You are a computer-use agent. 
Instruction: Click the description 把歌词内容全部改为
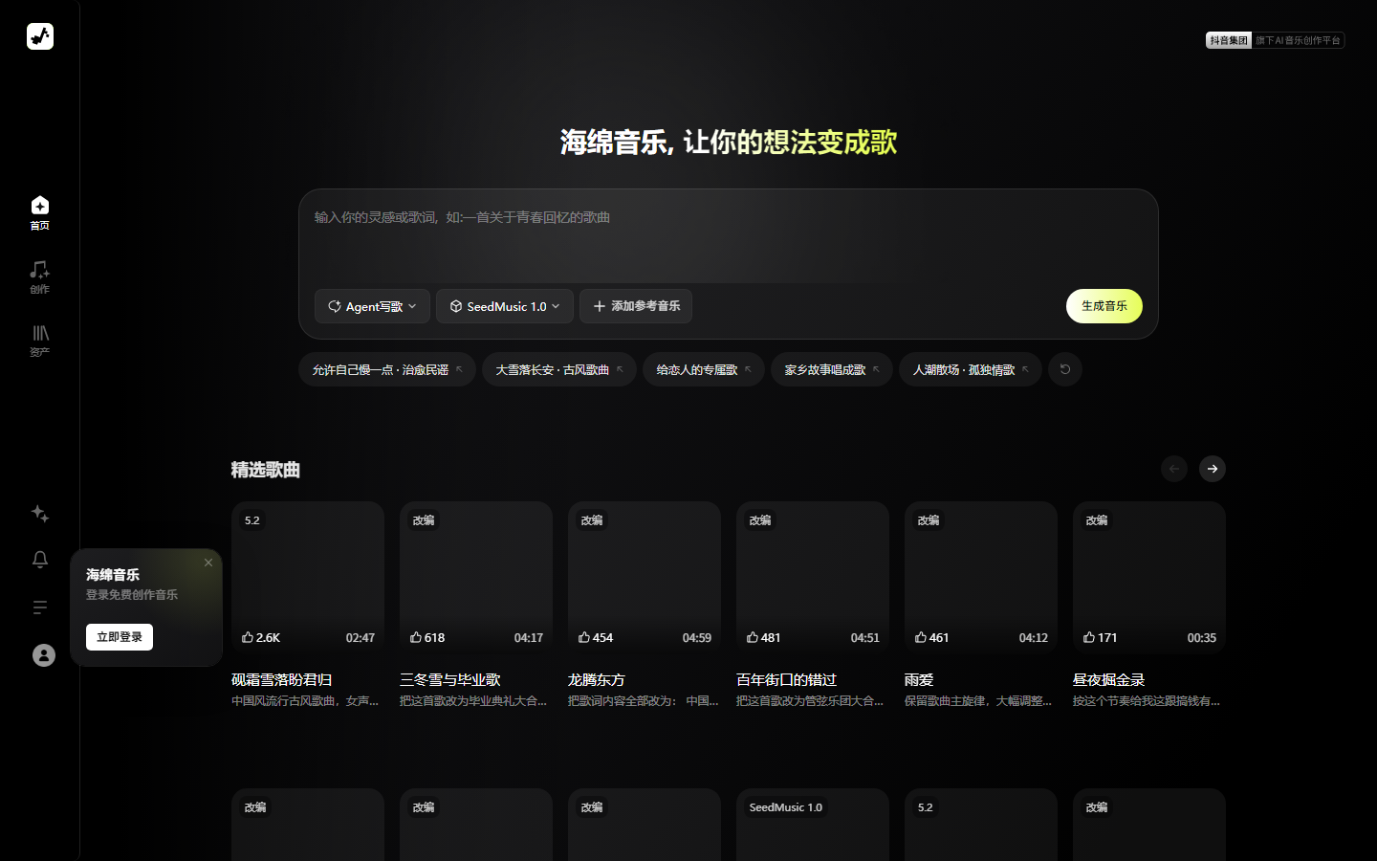tap(643, 701)
